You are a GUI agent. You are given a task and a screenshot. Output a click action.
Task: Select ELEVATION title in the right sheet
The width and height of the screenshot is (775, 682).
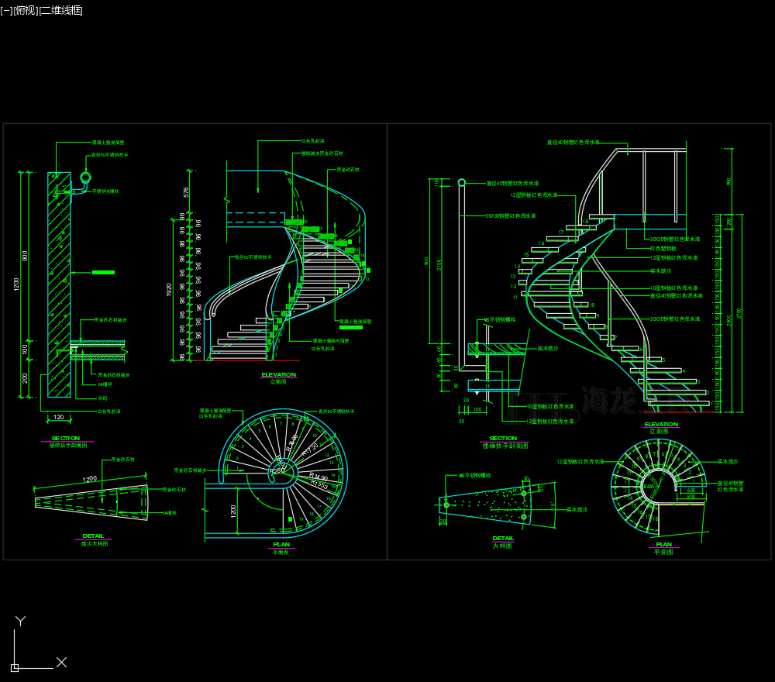click(661, 424)
